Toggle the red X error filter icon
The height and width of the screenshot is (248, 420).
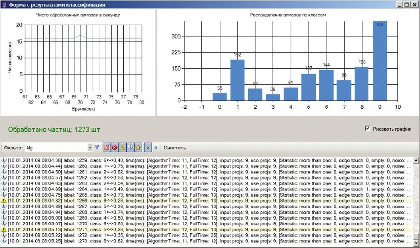point(114,148)
